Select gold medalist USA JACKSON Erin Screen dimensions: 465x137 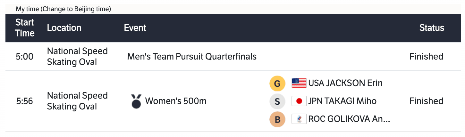(x=345, y=83)
